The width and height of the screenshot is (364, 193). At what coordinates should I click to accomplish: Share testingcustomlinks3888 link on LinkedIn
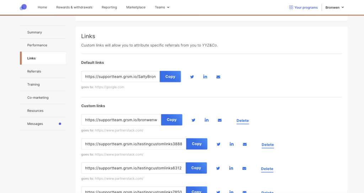[x=231, y=144]
